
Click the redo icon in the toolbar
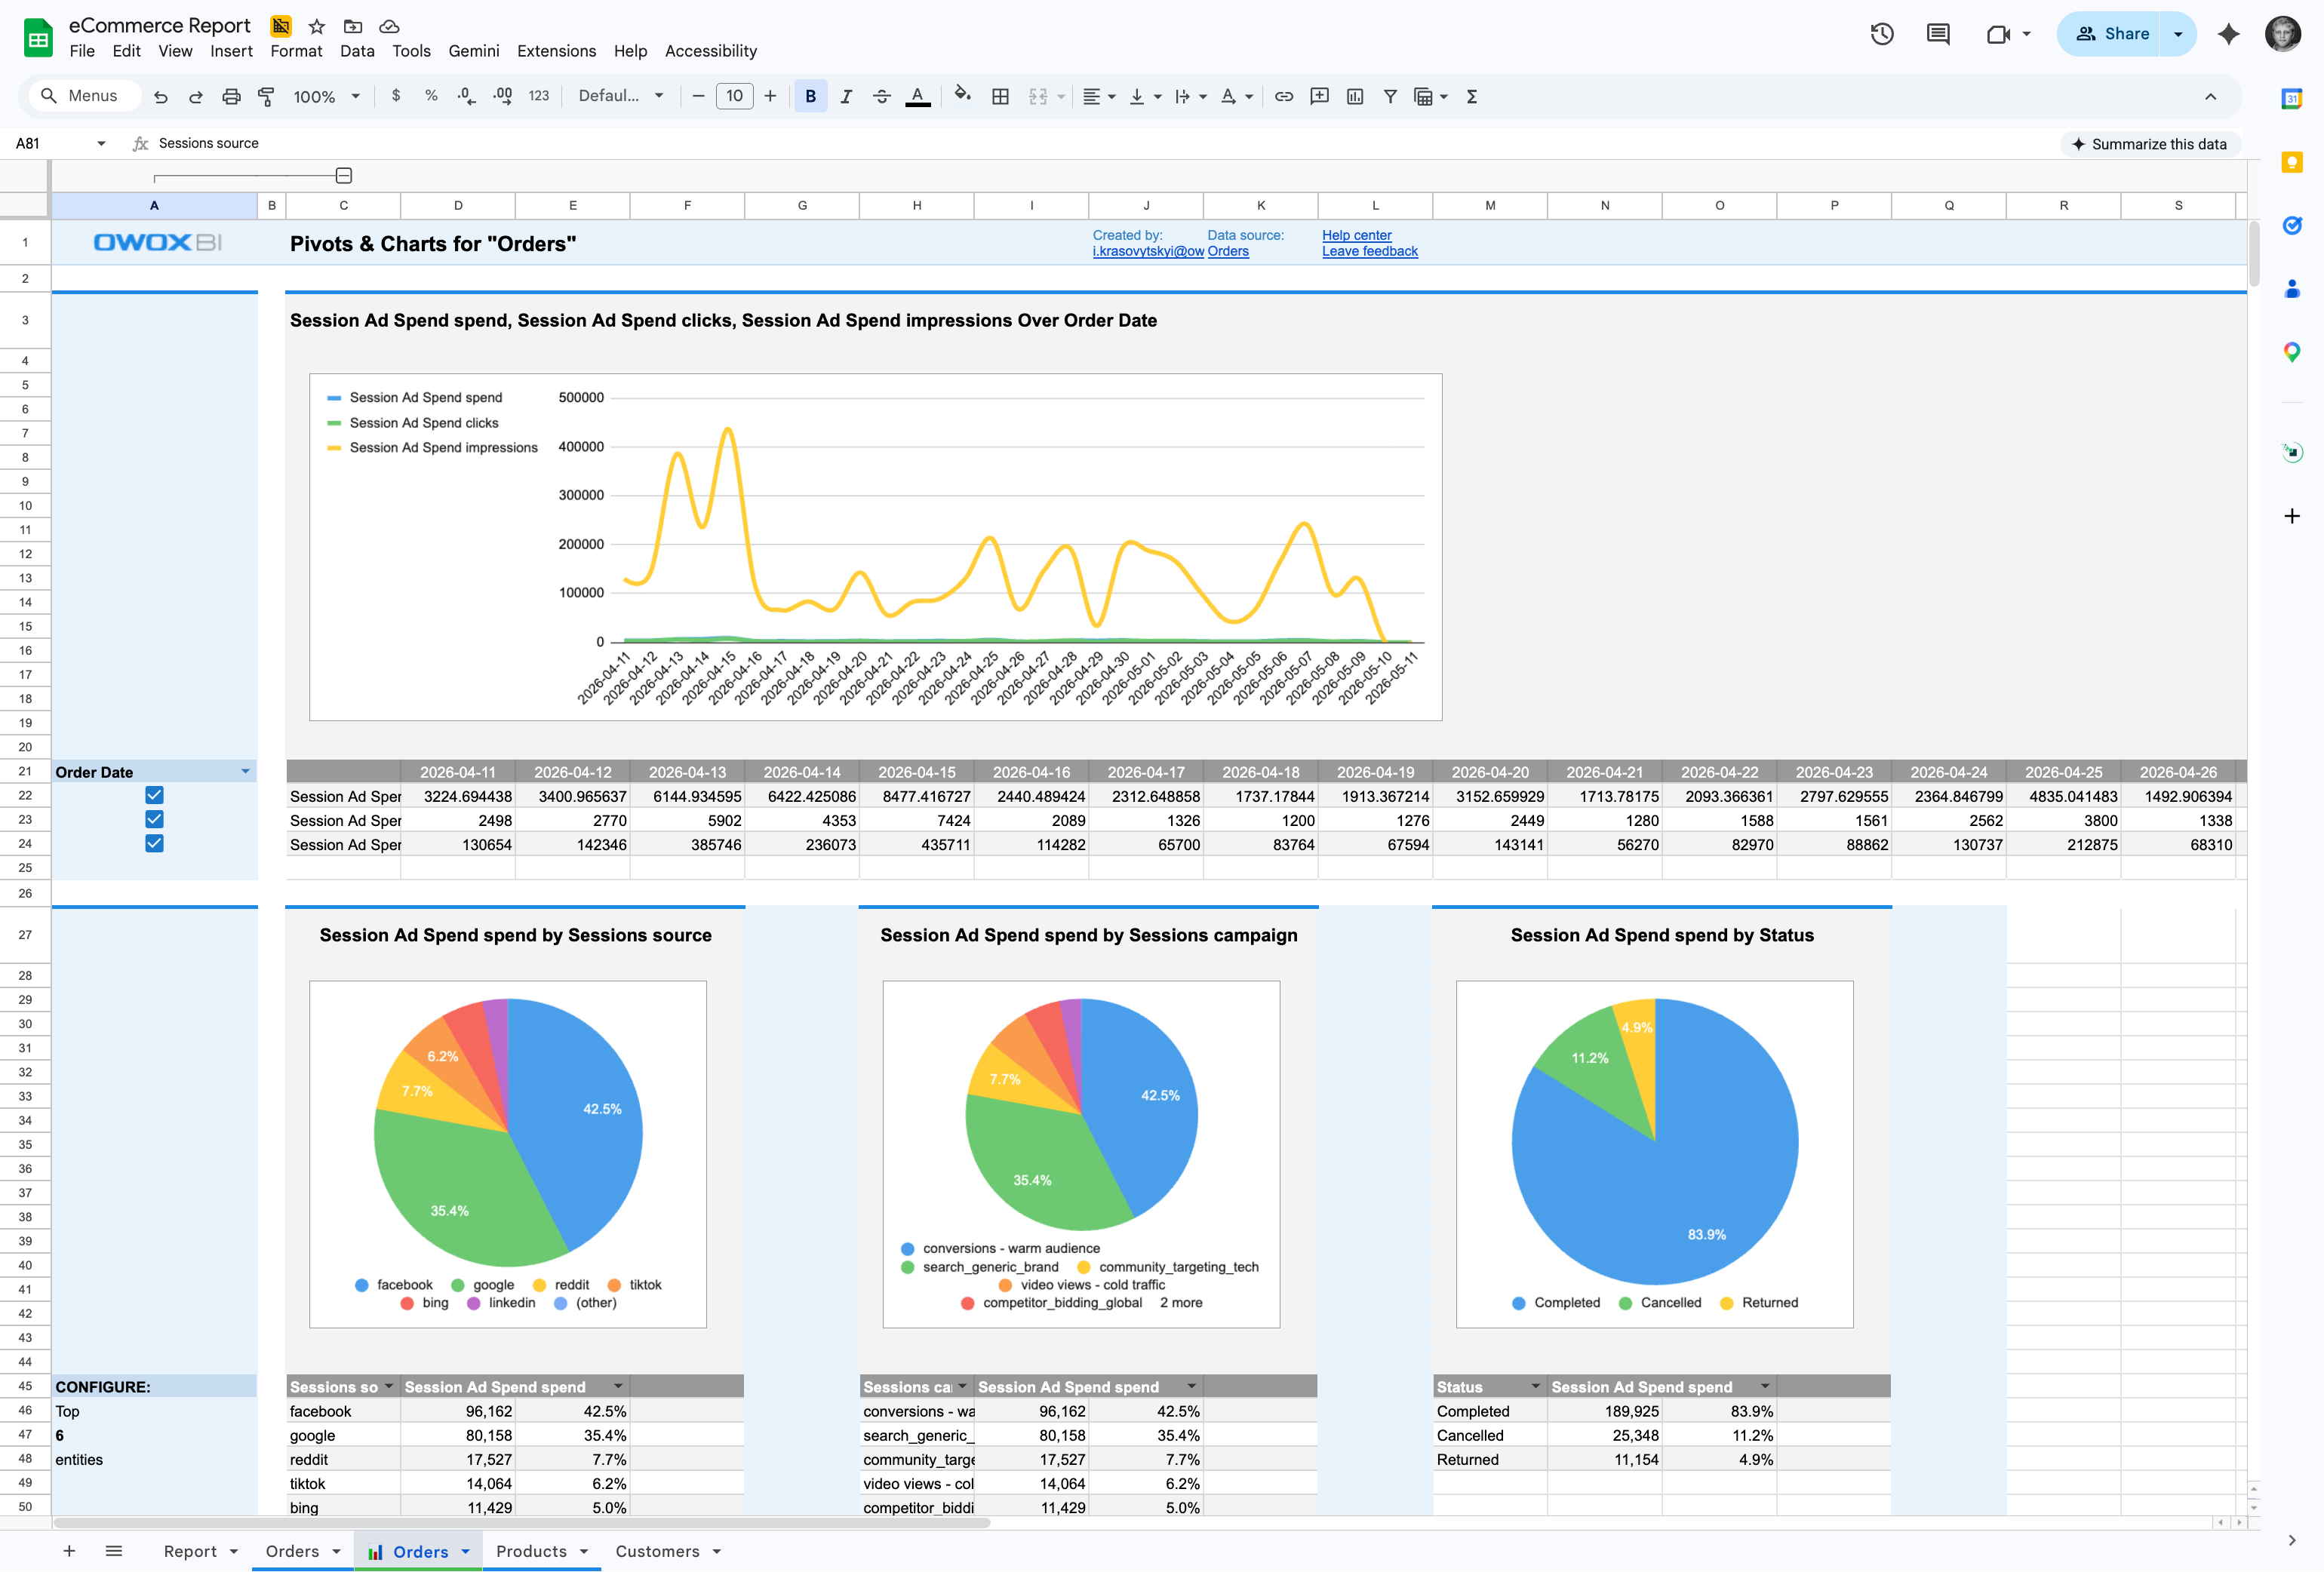point(196,96)
